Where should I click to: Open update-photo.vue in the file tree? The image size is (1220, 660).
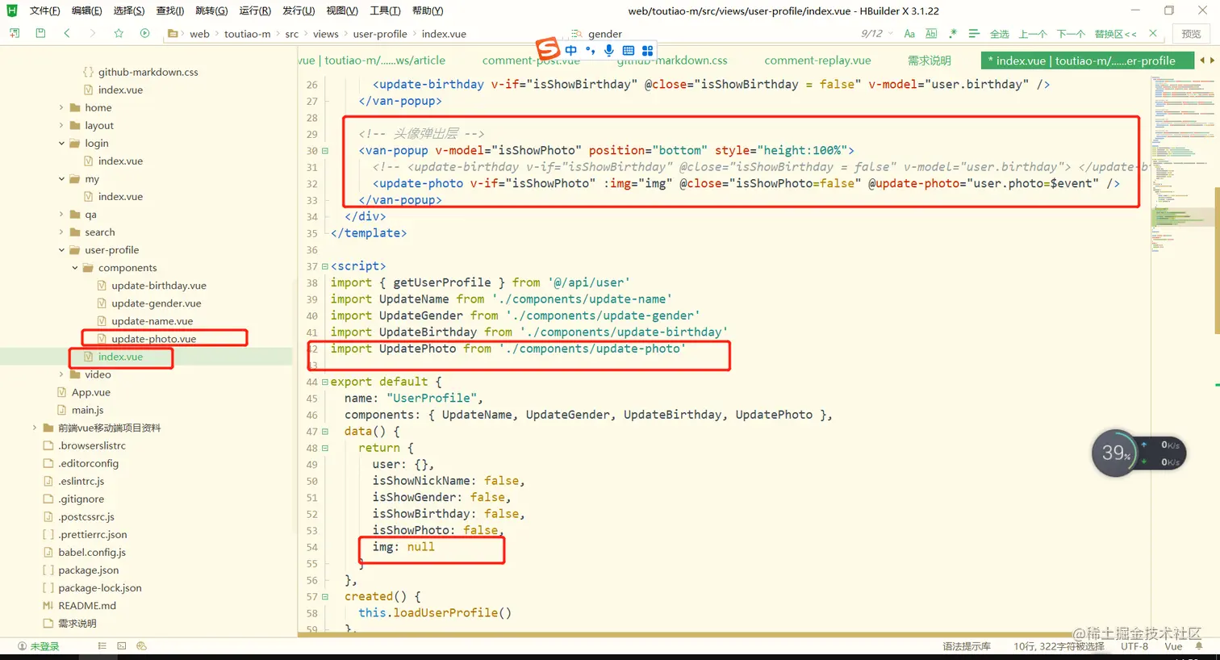pyautogui.click(x=154, y=339)
